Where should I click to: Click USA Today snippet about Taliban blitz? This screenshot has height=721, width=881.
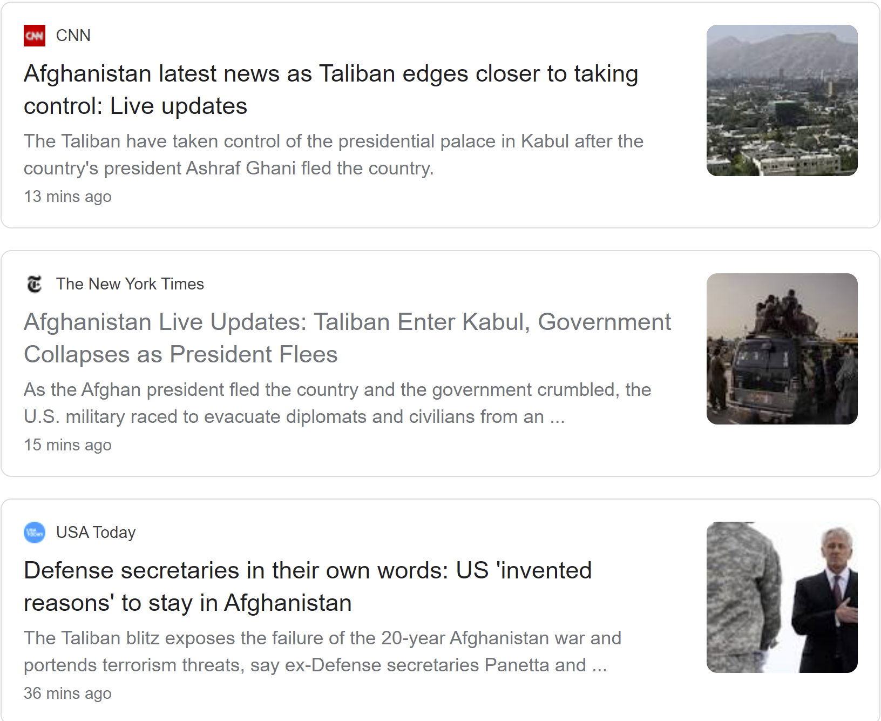pos(322,651)
